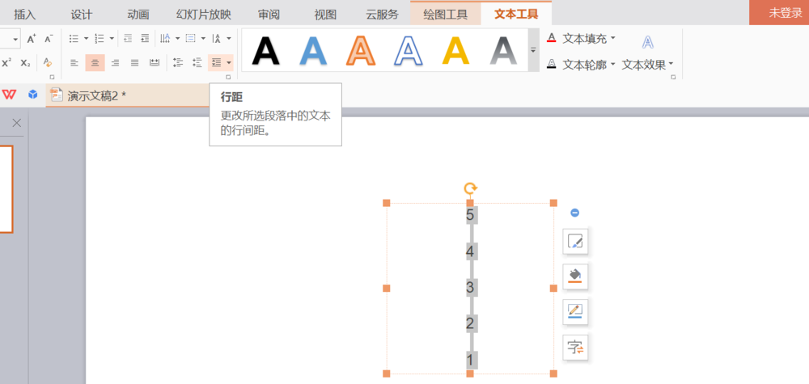Image resolution: width=809 pixels, height=384 pixels.
Task: Select 文本工具 tab
Action: tap(516, 14)
